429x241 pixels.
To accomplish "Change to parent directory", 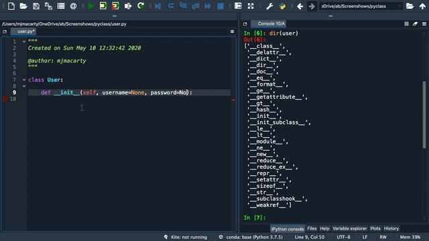I will coord(422,6).
